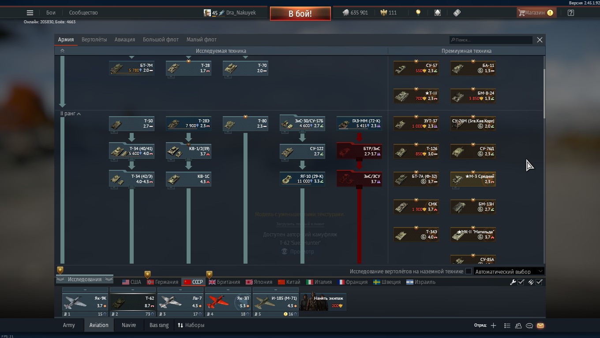Viewport: 600px width, 338px height.
Task: Open the help question mark icon
Action: (x=571, y=13)
